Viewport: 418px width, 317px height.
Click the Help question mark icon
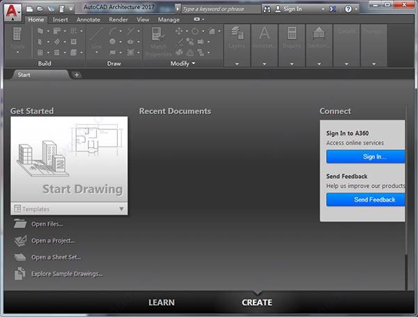click(x=348, y=9)
